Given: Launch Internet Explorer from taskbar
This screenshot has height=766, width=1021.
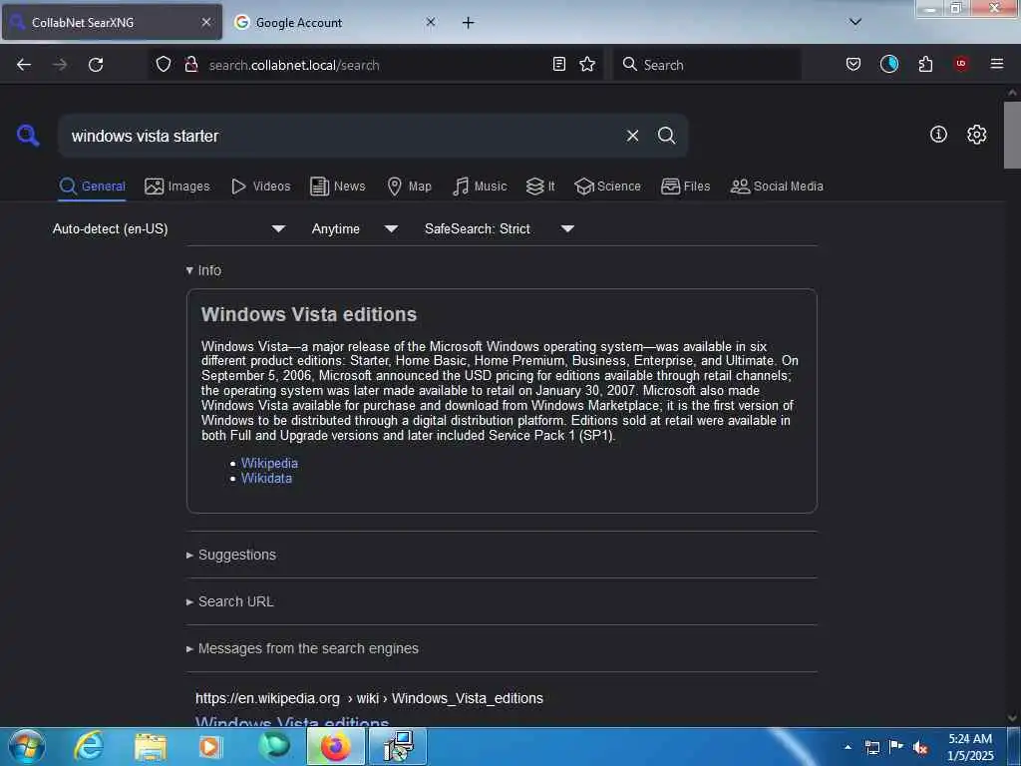Looking at the screenshot, I should (89, 746).
